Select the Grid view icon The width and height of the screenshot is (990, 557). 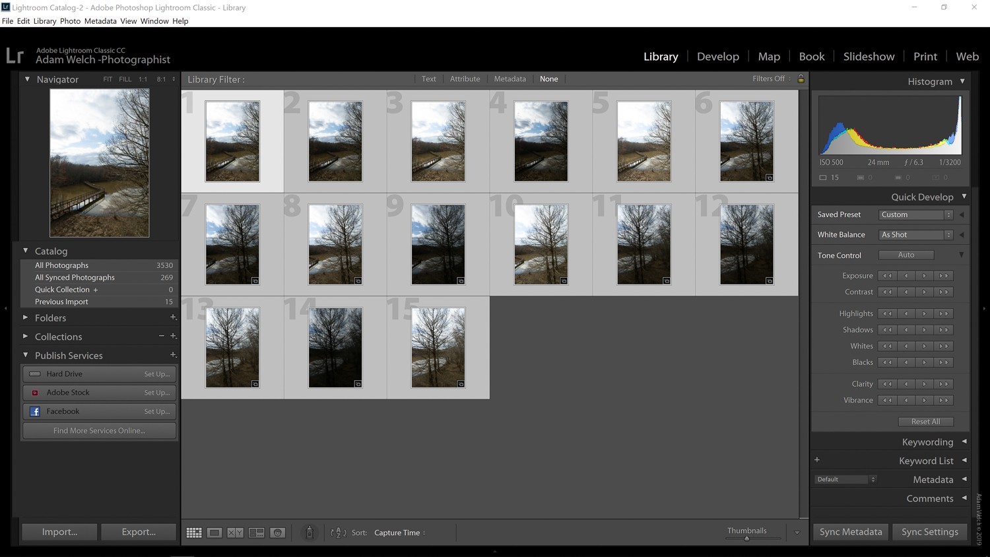pos(194,533)
